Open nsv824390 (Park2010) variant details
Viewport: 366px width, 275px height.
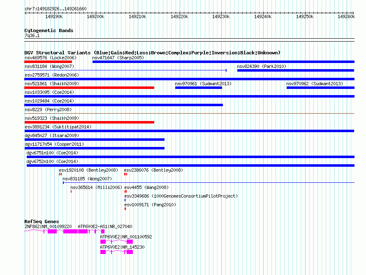pos(262,66)
